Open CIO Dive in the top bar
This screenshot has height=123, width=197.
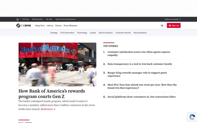[26, 19]
